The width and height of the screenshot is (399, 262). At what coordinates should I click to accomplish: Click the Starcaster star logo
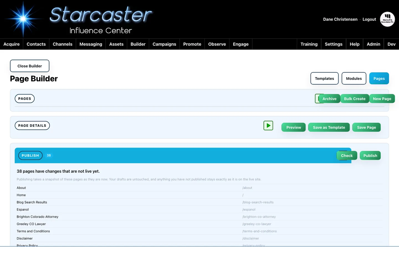24,19
